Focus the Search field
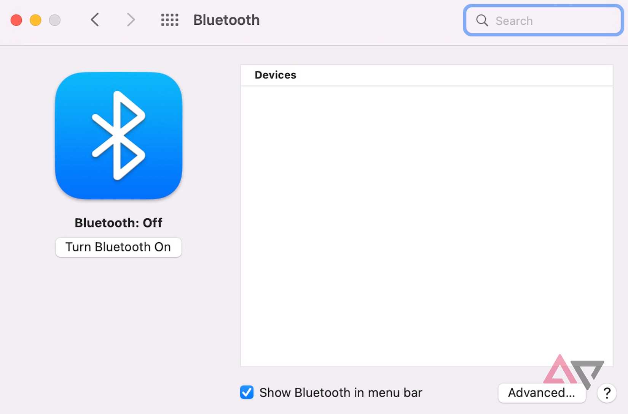 click(543, 21)
